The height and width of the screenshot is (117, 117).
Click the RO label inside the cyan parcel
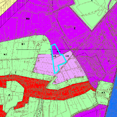58,51
